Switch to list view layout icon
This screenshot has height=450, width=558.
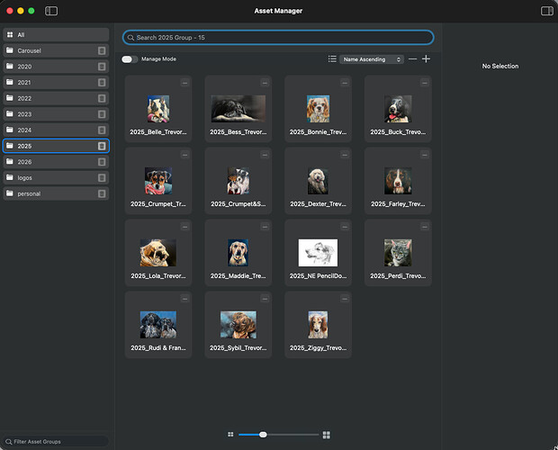332,59
